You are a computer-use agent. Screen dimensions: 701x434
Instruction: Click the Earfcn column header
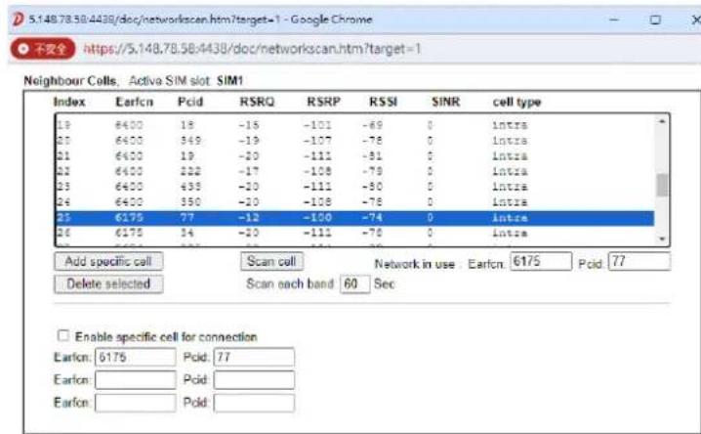(x=134, y=102)
